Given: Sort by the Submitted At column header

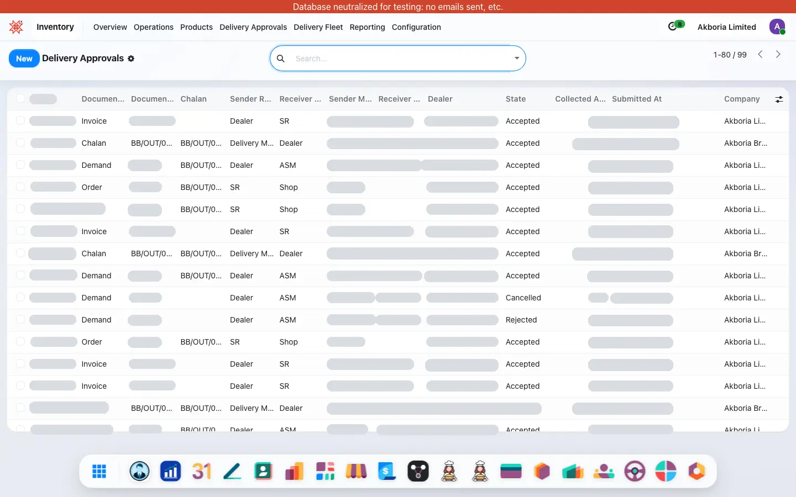Looking at the screenshot, I should (x=637, y=99).
